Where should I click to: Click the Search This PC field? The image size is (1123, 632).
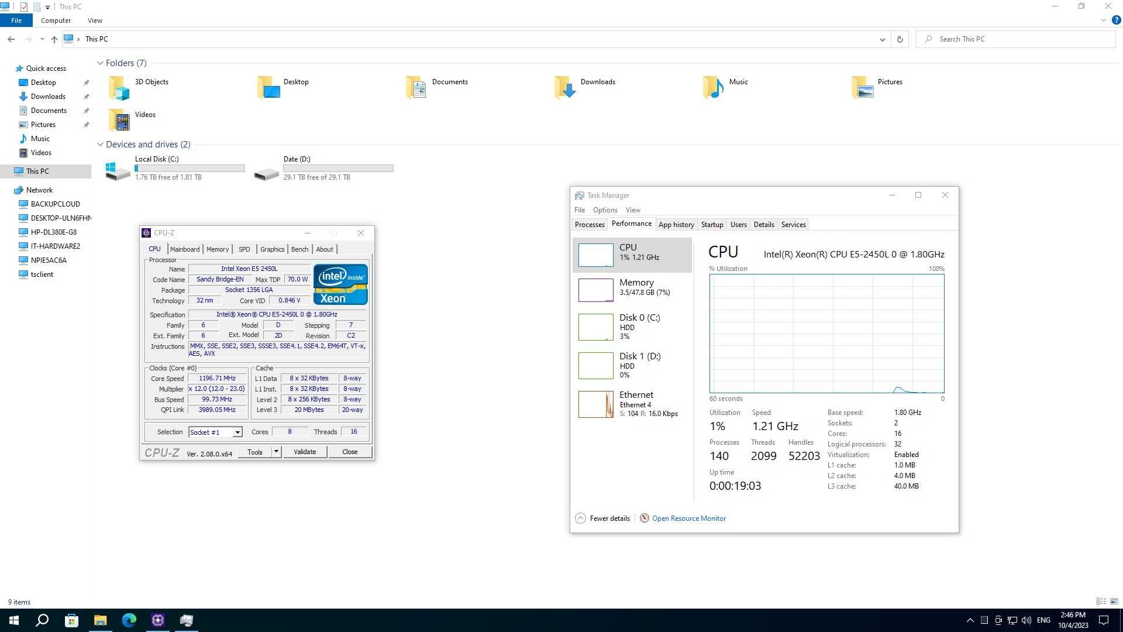[1016, 39]
